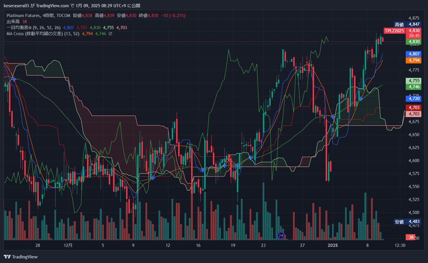Click the 20:45 countdown label on the price axis
Screen dimensions: 428x263
[413, 36]
